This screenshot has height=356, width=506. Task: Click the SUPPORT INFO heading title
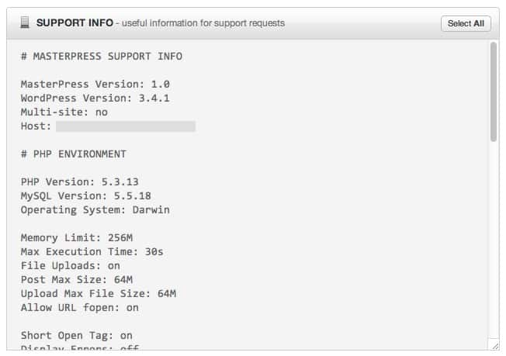(x=75, y=23)
